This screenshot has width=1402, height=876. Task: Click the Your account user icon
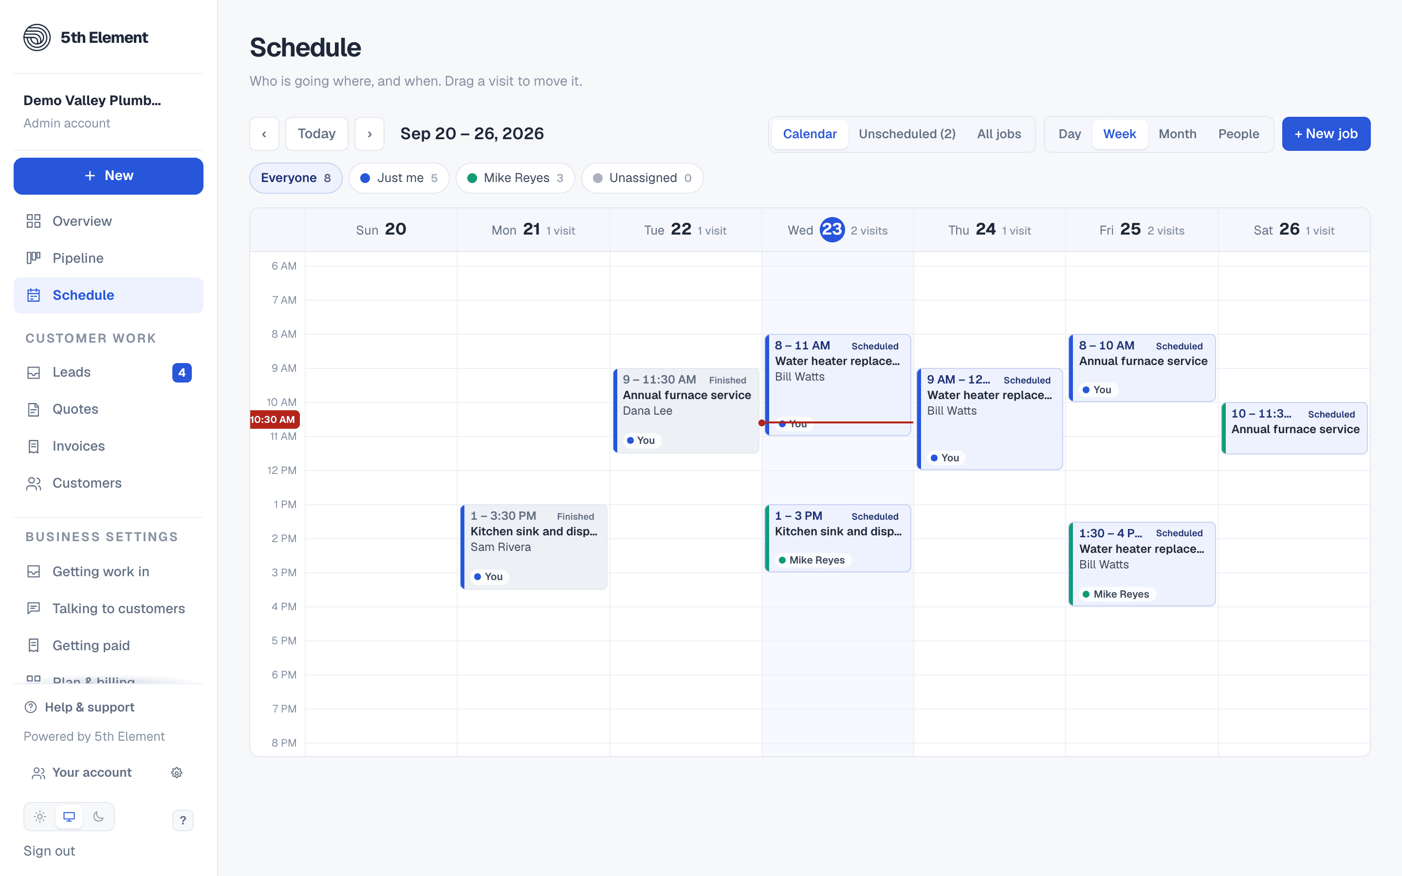point(39,773)
